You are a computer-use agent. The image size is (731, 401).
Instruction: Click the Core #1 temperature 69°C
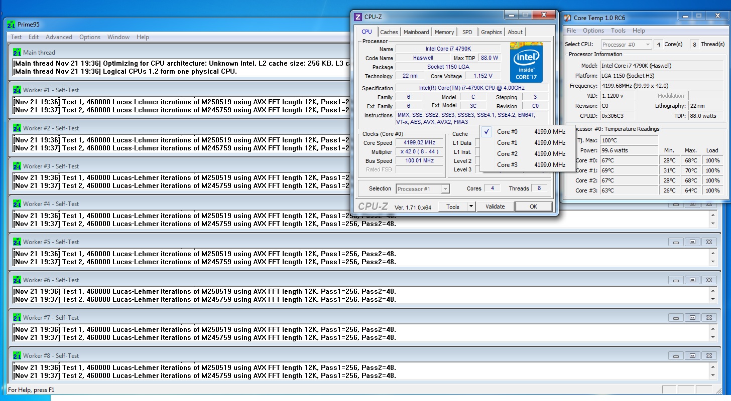pyautogui.click(x=629, y=170)
